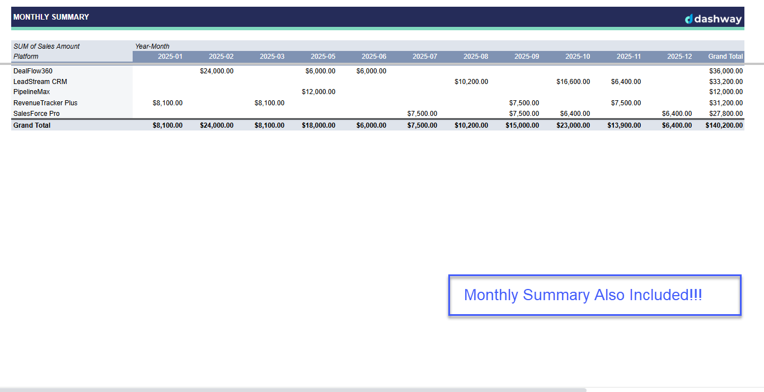
Task: Select PipelineMax's $12,000.00 grand total
Action: (x=726, y=92)
